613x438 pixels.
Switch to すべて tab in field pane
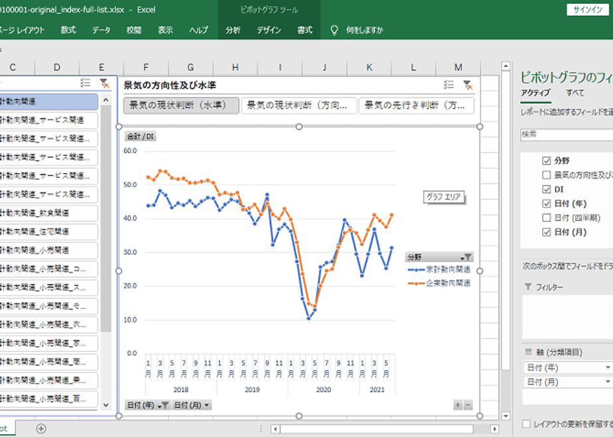pyautogui.click(x=575, y=93)
